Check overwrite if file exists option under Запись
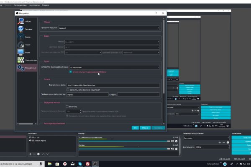 pos(68,89)
